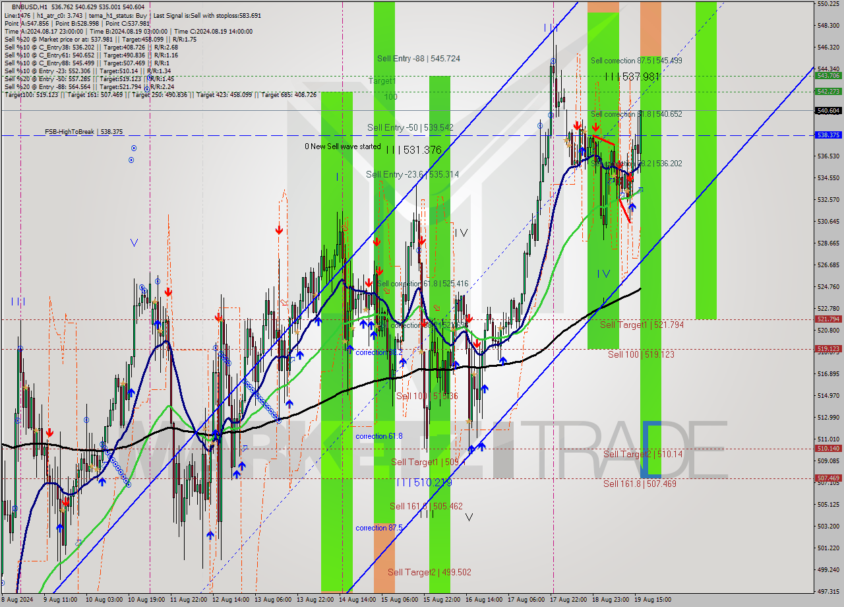Viewport: 844px width, 607px height.
Task: Click the '11 Aug 22:00' time label
Action: (187, 600)
